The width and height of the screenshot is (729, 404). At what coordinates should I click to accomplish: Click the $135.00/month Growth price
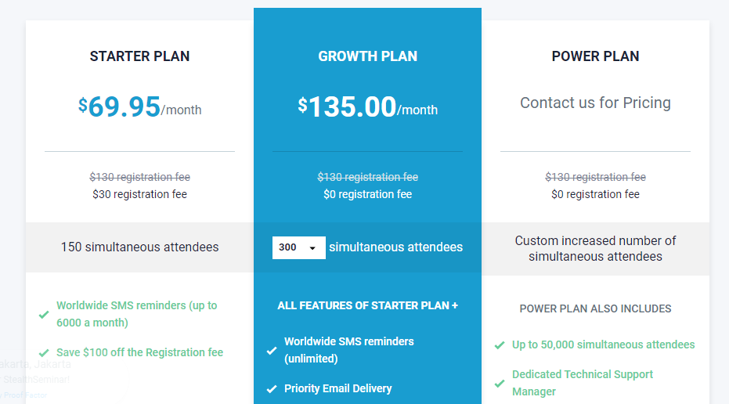point(367,107)
